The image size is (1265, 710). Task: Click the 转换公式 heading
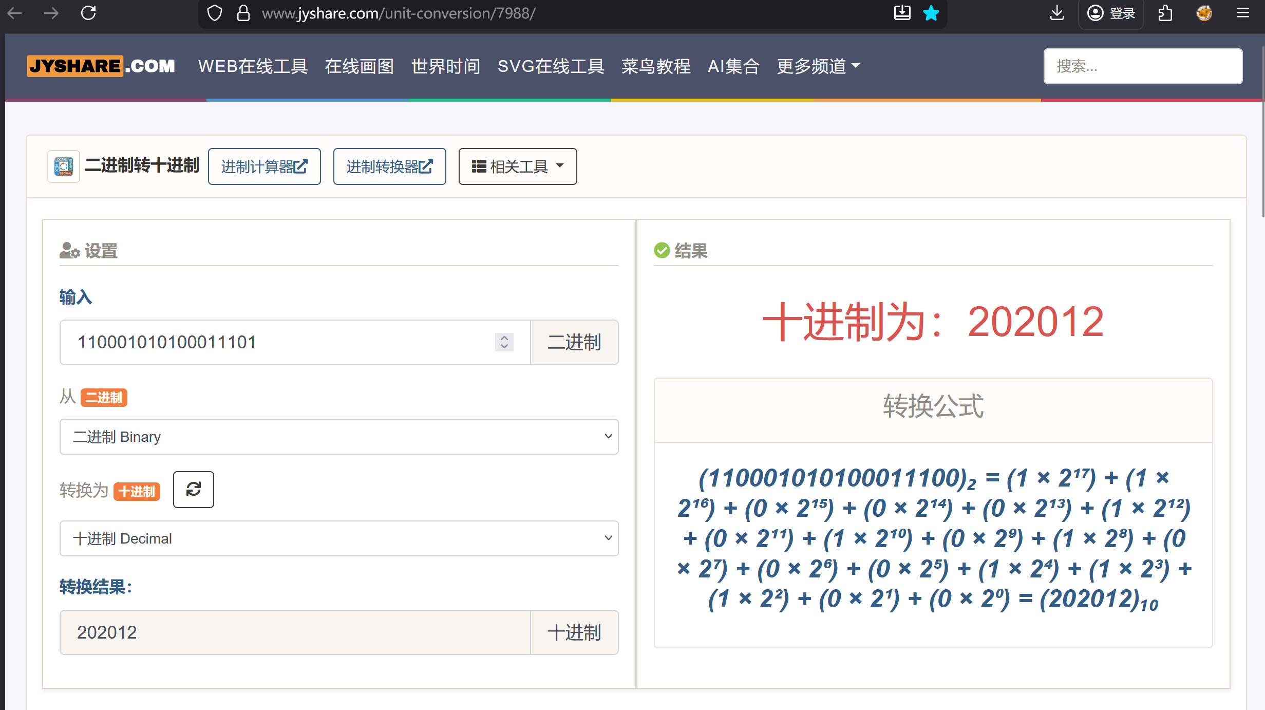[933, 406]
